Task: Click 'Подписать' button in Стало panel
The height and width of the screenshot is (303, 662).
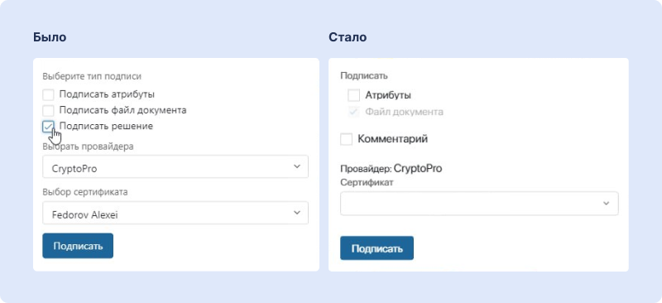Action: pos(377,248)
